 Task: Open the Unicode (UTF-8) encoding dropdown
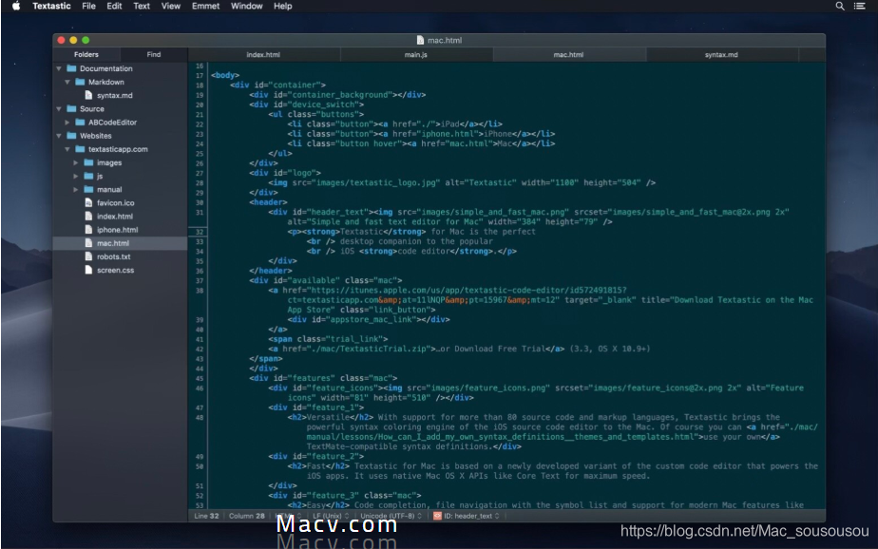(x=391, y=516)
